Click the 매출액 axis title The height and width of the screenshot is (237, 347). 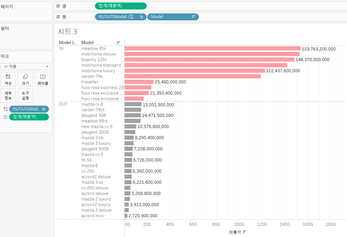coord(235,232)
